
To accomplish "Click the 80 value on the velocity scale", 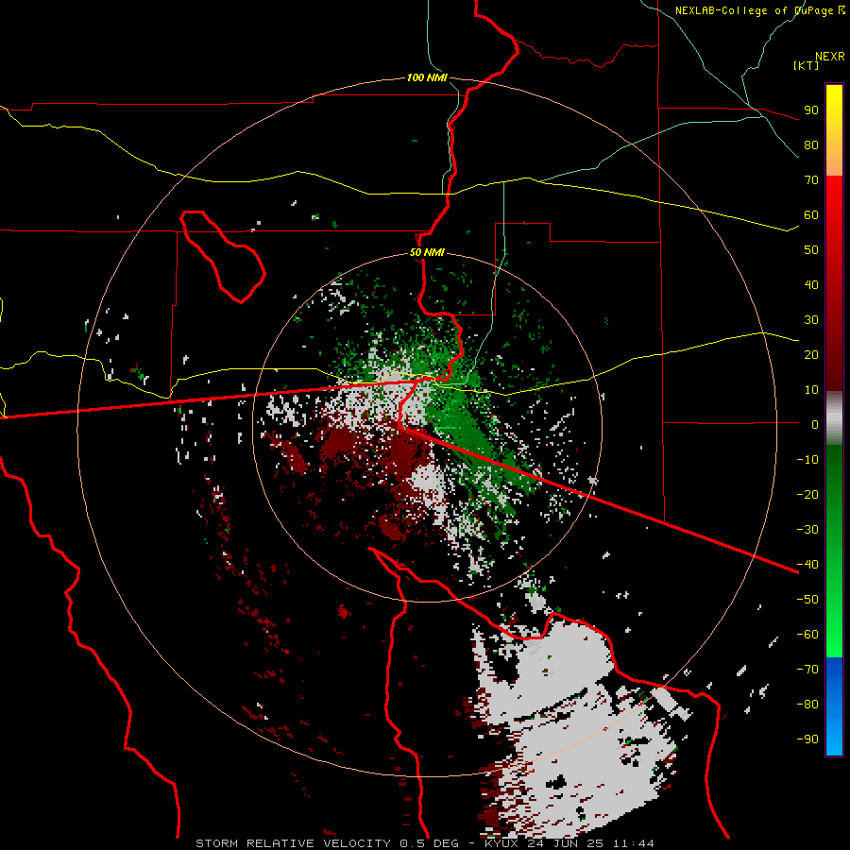I will 811,144.
